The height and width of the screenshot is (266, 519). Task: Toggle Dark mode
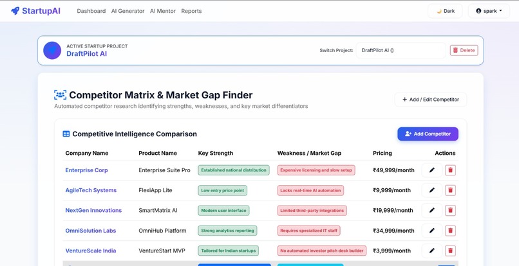pyautogui.click(x=445, y=11)
